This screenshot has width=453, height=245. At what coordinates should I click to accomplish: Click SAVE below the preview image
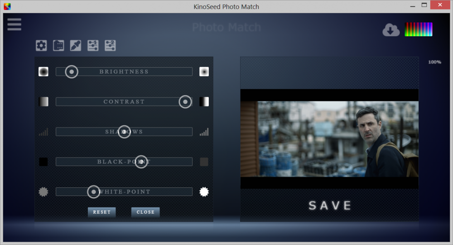[330, 206]
